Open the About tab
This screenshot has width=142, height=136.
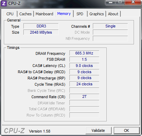pyautogui.click(x=113, y=14)
